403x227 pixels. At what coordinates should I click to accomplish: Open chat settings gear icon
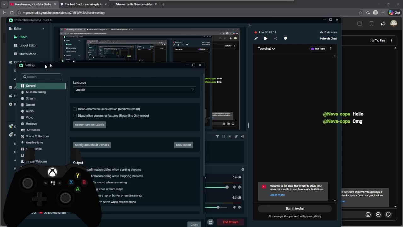(285, 38)
